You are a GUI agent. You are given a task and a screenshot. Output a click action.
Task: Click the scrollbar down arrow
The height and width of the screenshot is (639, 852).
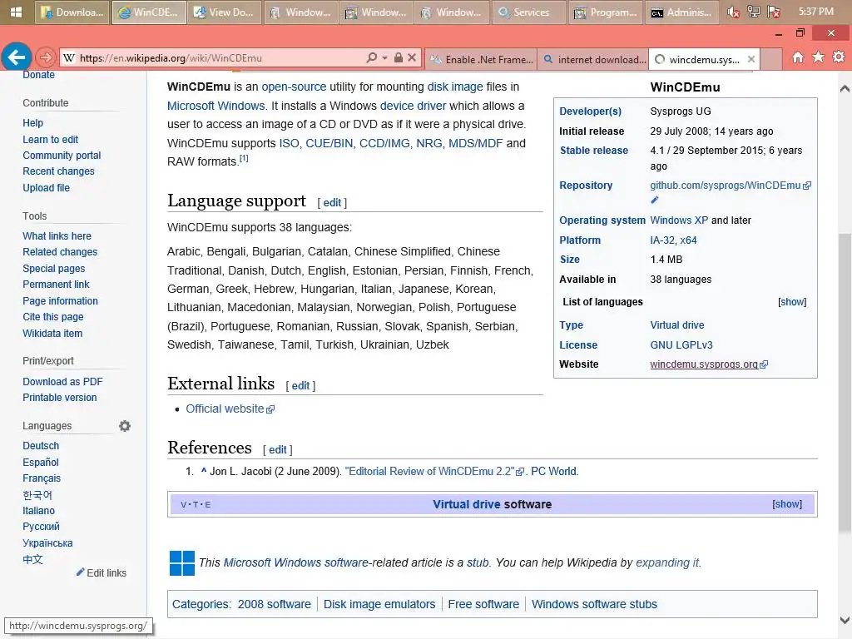point(845,620)
